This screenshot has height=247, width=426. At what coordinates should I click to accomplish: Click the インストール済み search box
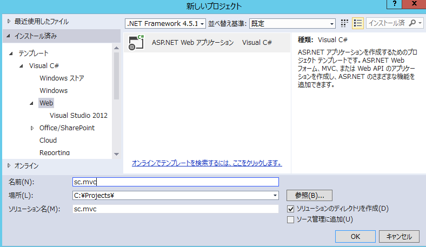387,23
